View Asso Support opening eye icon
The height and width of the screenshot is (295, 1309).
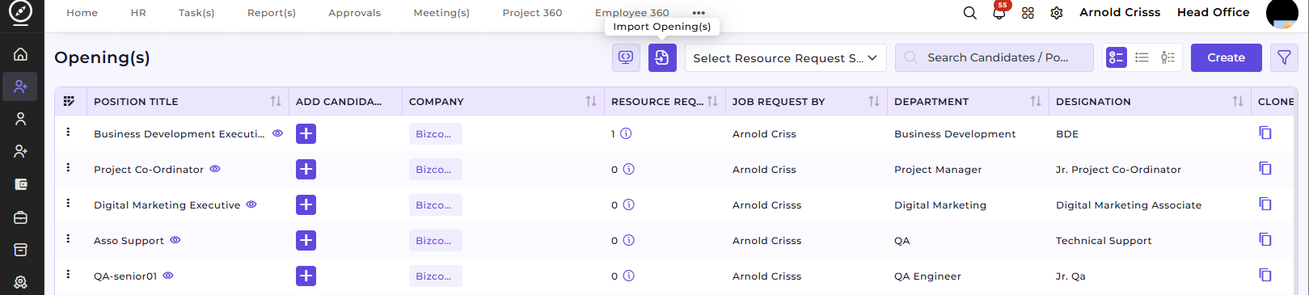click(175, 240)
